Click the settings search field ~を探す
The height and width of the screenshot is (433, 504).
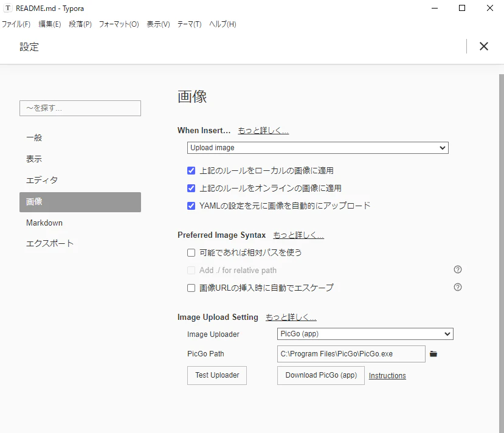click(x=80, y=108)
